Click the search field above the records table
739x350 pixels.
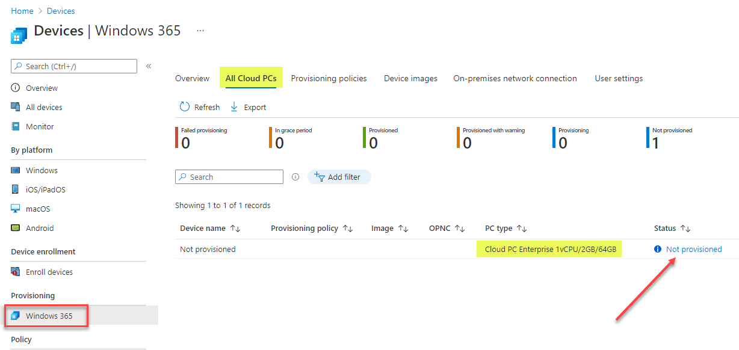[229, 176]
